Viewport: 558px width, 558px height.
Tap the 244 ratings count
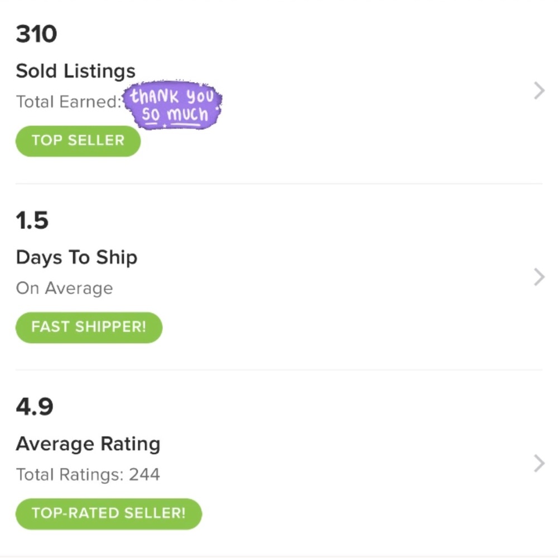point(145,475)
